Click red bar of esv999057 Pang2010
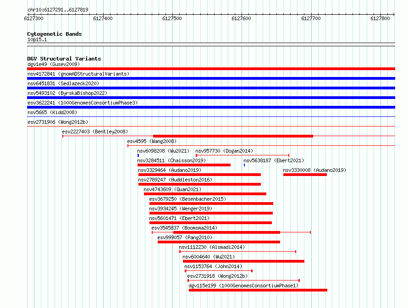 (x=219, y=242)
